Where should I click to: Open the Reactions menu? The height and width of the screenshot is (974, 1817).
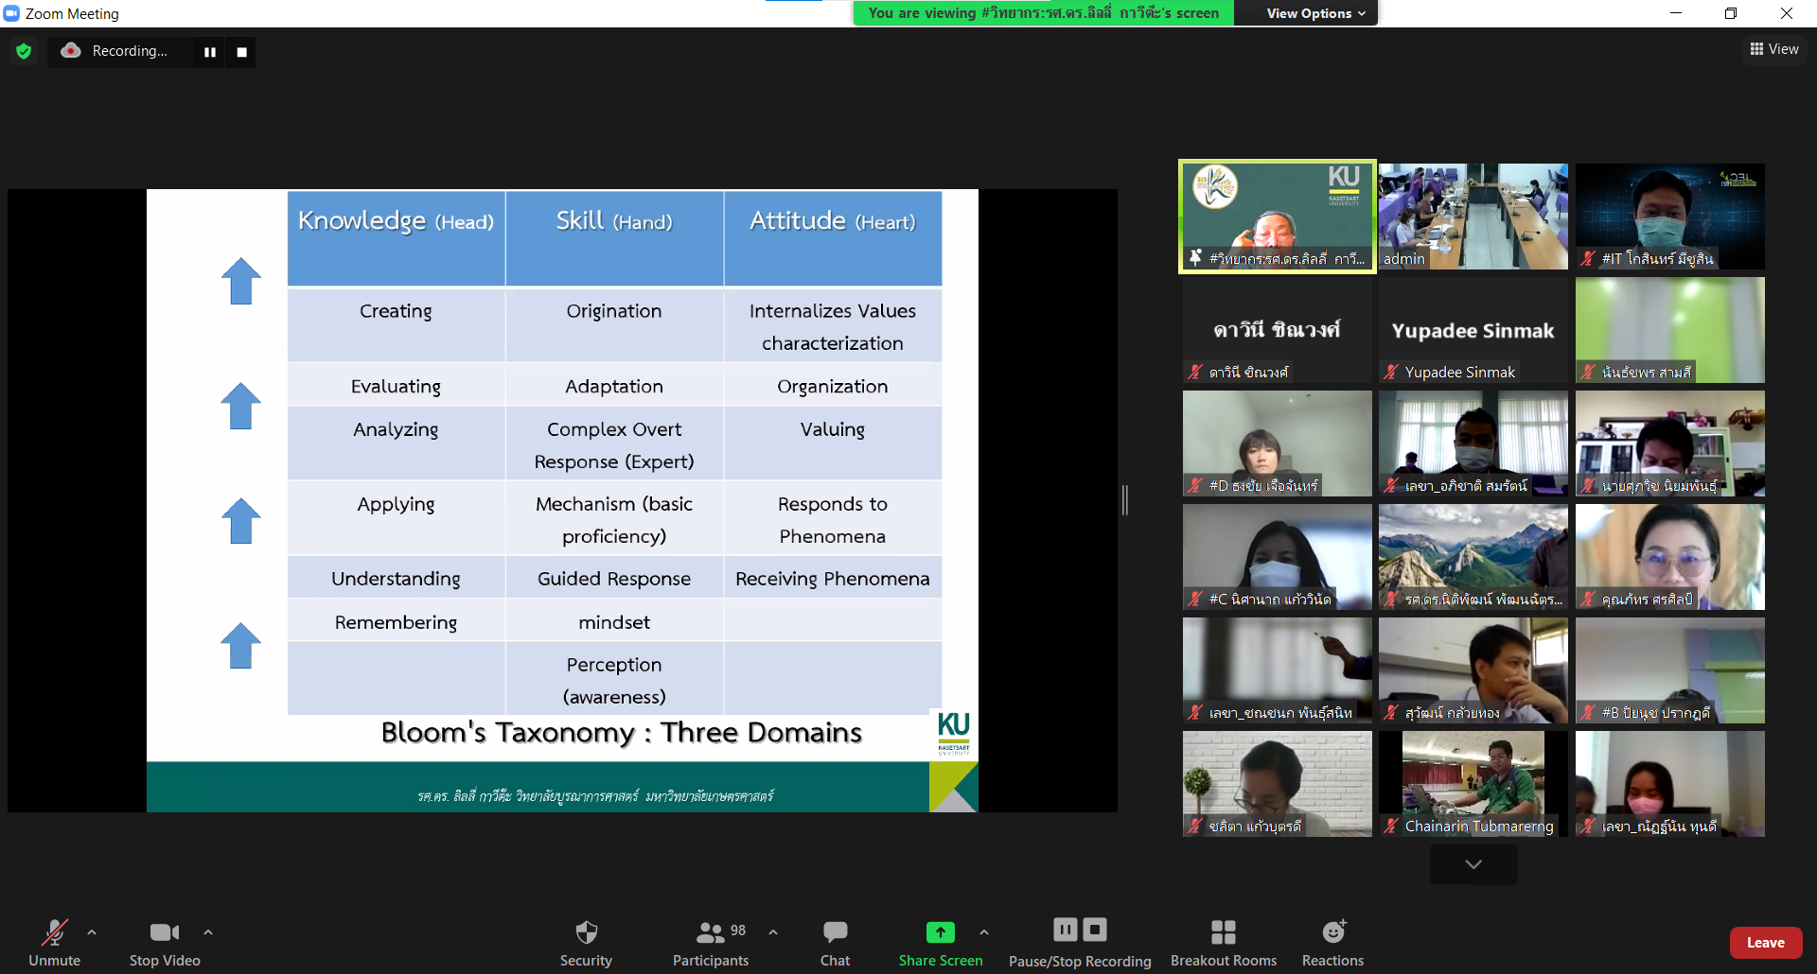tap(1332, 933)
